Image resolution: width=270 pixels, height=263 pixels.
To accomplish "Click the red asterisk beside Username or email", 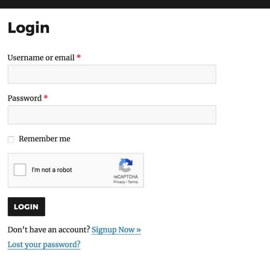I will (x=78, y=57).
